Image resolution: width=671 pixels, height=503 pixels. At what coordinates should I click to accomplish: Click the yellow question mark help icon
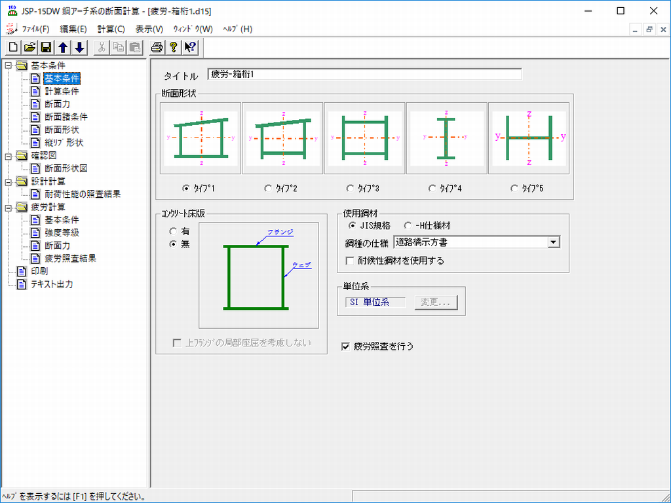(173, 47)
